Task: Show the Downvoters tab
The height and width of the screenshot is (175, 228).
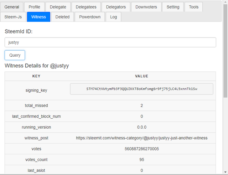Action: [146, 7]
